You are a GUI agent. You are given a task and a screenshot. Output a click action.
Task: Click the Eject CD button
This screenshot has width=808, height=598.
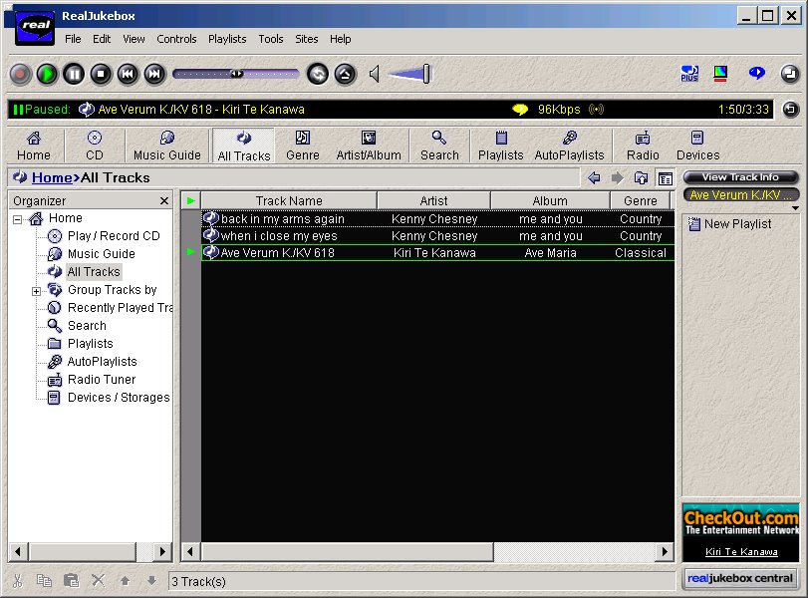point(345,74)
